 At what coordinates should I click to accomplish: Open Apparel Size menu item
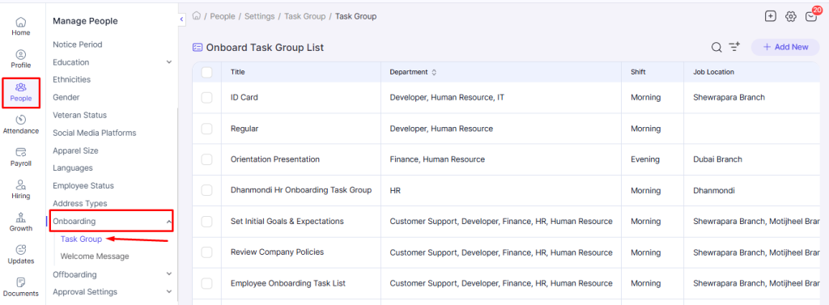[x=75, y=150]
